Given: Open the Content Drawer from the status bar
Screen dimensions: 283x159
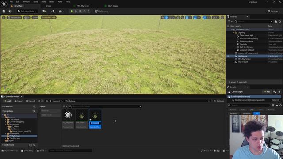Looking at the screenshot, I should [x=10, y=151].
